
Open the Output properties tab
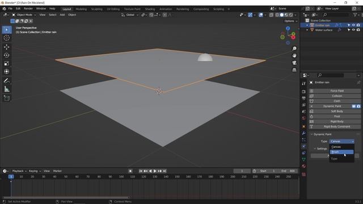click(x=304, y=98)
